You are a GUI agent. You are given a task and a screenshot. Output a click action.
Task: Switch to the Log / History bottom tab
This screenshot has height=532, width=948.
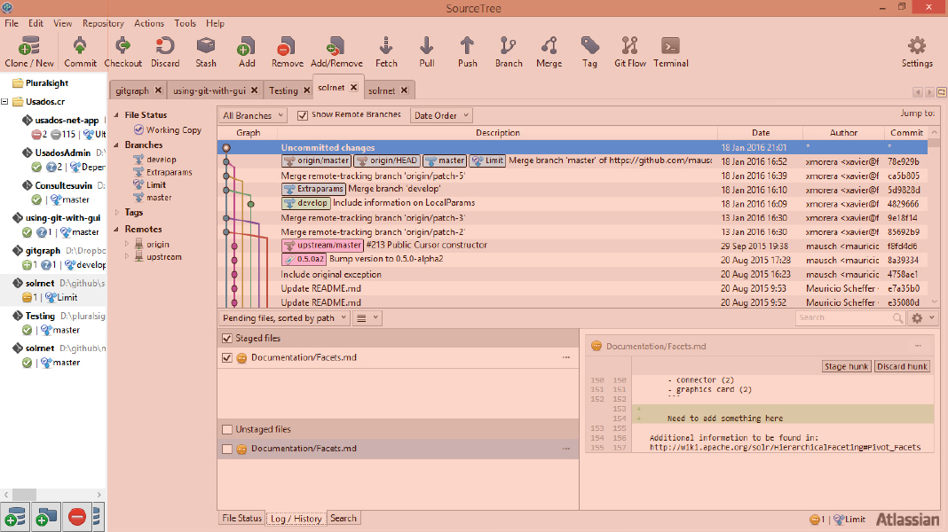tap(296, 519)
